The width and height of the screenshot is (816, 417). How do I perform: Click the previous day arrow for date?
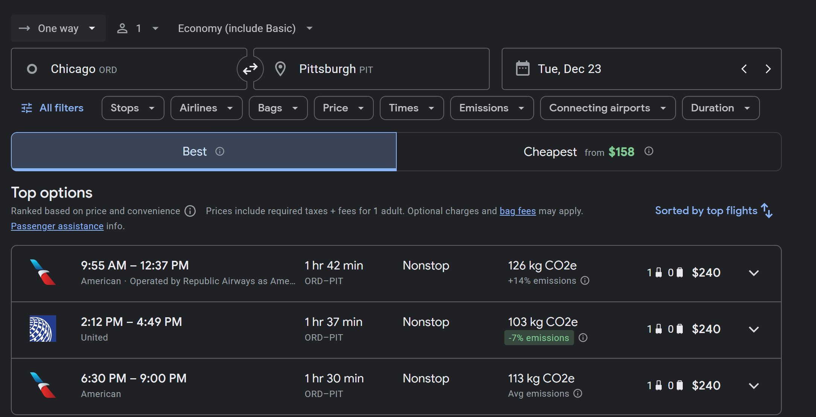point(744,69)
